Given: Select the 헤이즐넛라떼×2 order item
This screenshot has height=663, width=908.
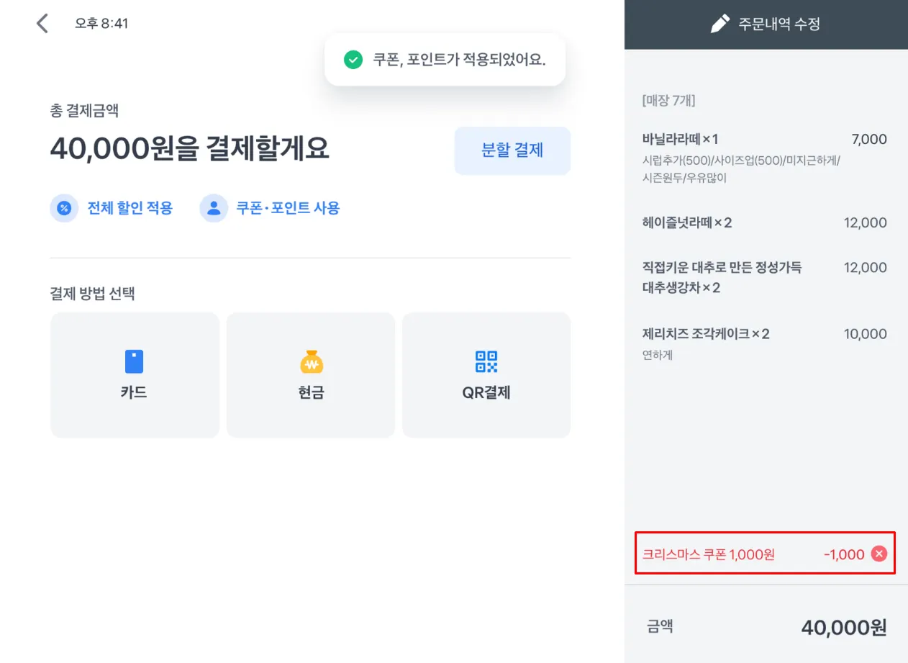Looking at the screenshot, I should 765,222.
